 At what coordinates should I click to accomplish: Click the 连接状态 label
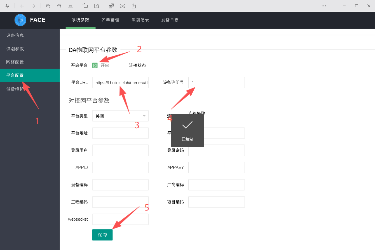point(137,66)
